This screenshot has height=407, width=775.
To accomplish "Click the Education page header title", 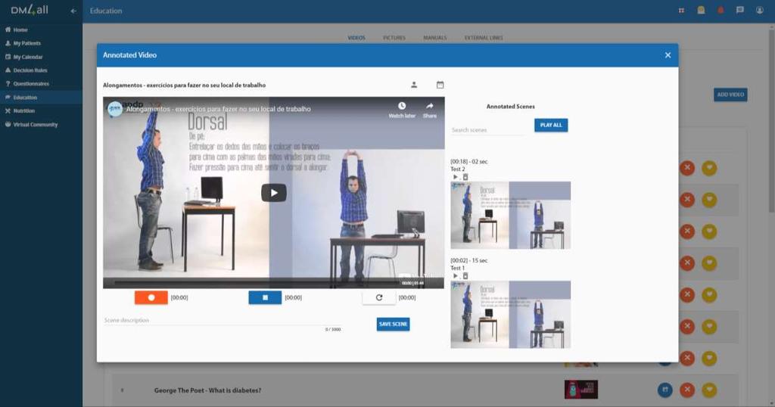I will [106, 11].
